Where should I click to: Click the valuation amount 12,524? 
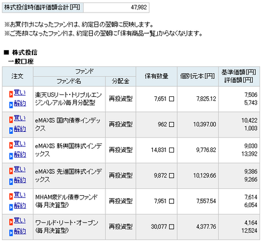pyautogui.click(x=250, y=231)
